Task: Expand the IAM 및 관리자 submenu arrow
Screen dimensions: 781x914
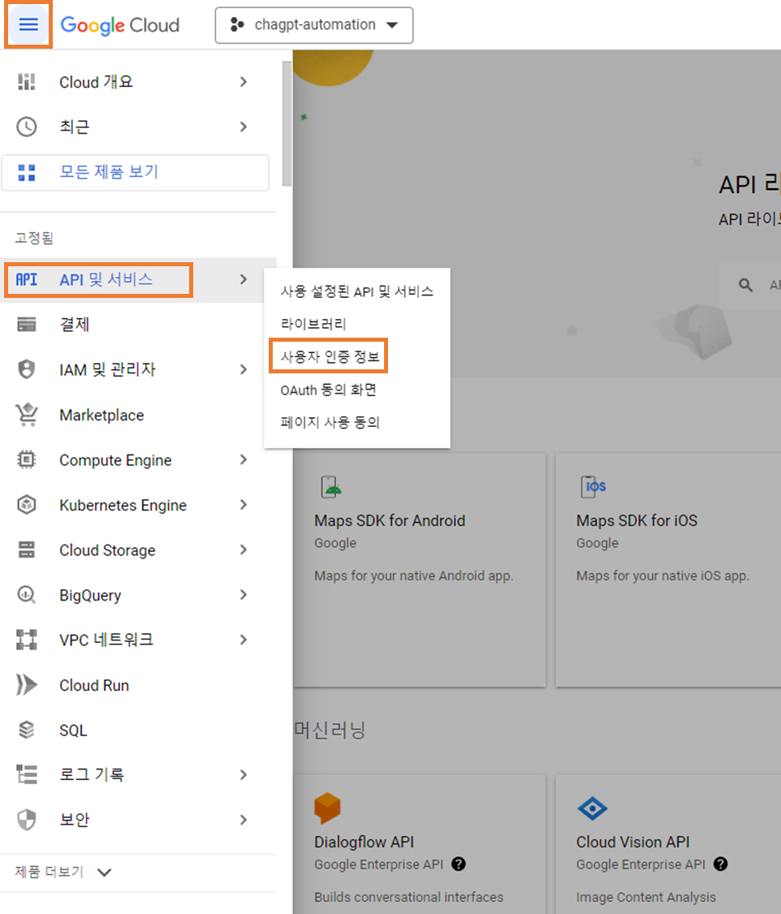Action: click(243, 369)
